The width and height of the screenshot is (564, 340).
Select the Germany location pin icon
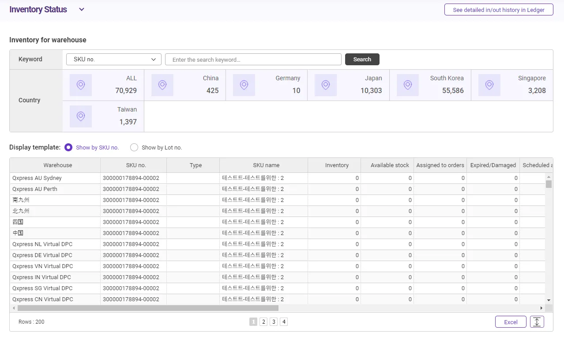tap(244, 85)
